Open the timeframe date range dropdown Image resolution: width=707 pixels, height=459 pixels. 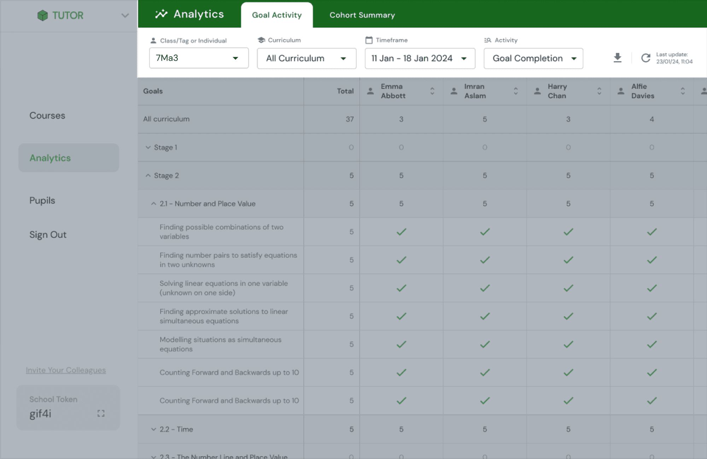(x=420, y=59)
